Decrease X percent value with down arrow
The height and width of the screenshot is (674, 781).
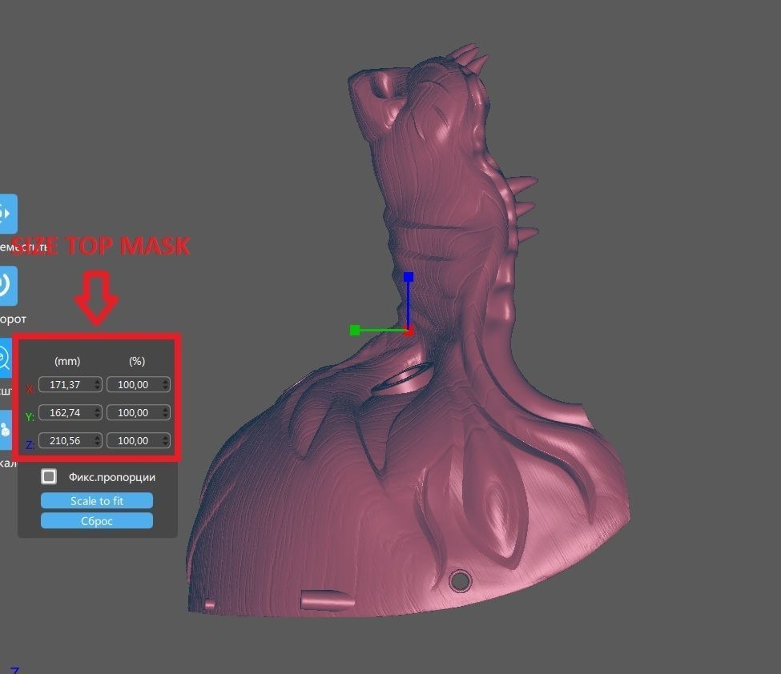tap(165, 387)
